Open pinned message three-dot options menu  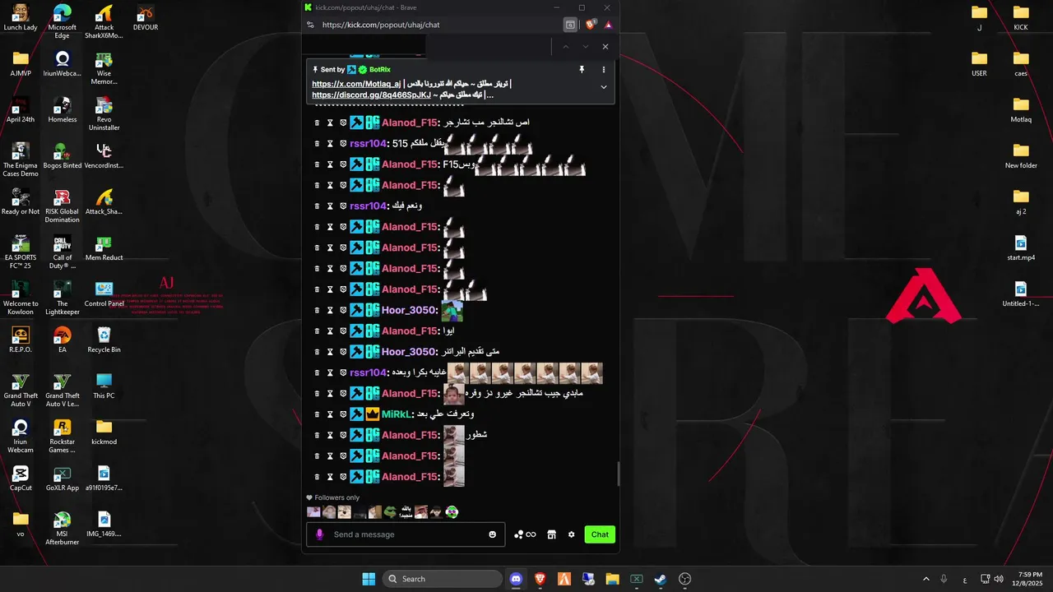tap(604, 70)
